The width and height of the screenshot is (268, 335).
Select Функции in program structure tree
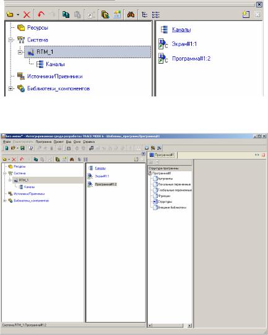coord(164,196)
